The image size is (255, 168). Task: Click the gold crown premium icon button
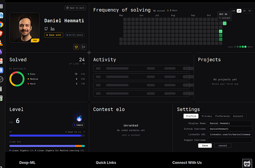click(x=76, y=47)
